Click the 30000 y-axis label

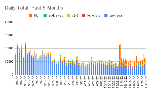[9, 35]
